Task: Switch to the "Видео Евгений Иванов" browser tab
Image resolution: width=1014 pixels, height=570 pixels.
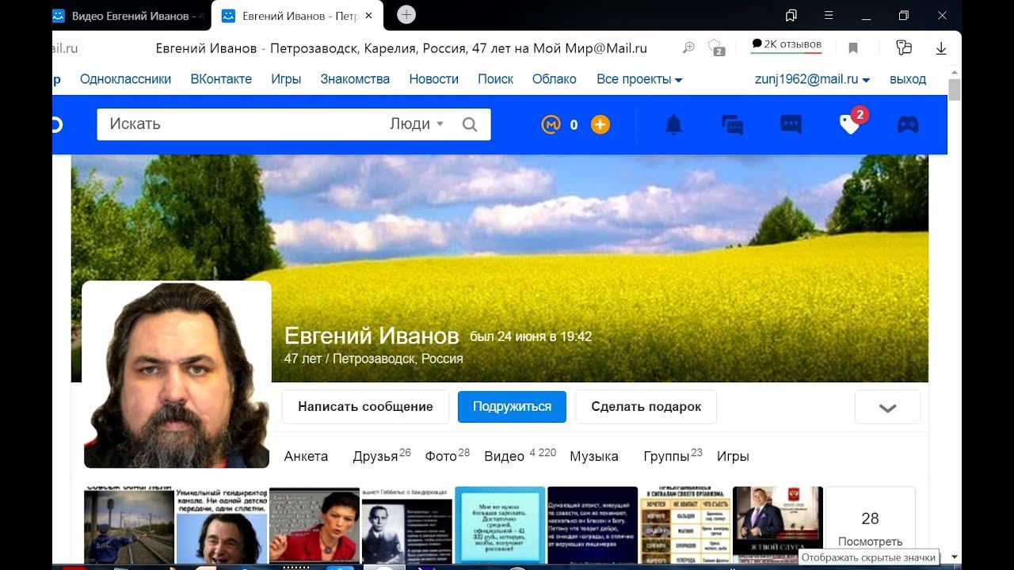Action: 130,16
